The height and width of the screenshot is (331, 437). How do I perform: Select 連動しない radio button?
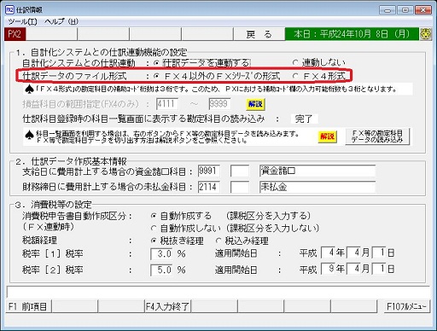[x=295, y=62]
